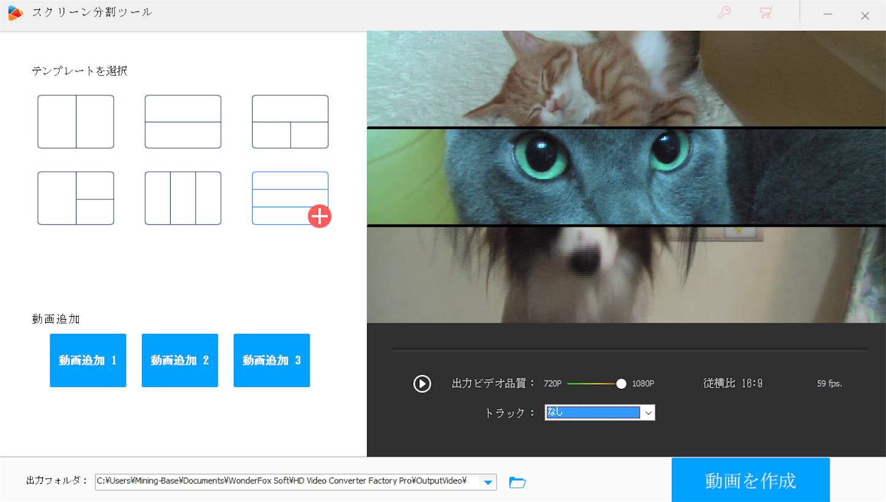
Task: Open the shopping cart purchase icon
Action: [x=765, y=12]
